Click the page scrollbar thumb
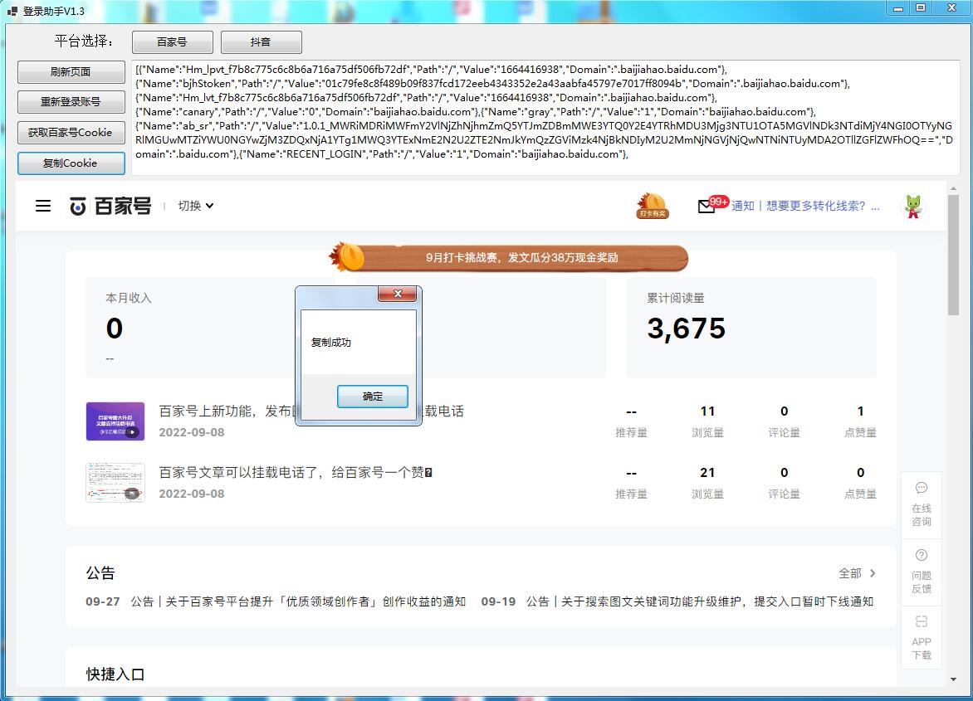 (x=953, y=256)
